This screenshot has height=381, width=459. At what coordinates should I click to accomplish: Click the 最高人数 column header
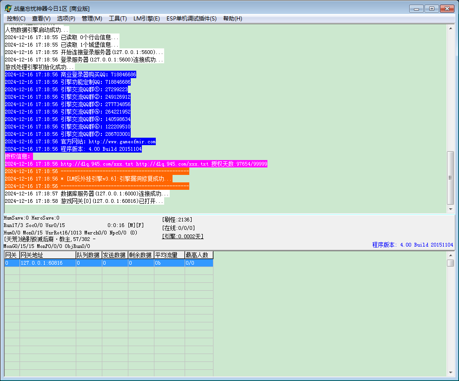pos(199,255)
